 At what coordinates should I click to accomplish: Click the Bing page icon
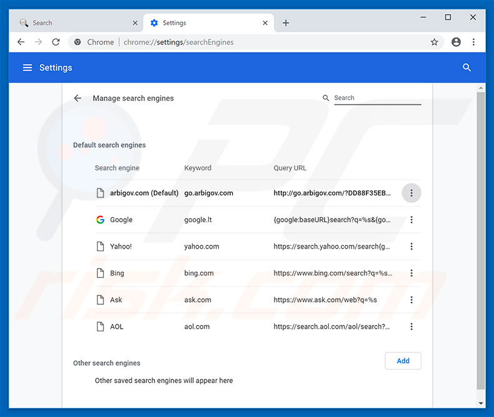point(100,273)
